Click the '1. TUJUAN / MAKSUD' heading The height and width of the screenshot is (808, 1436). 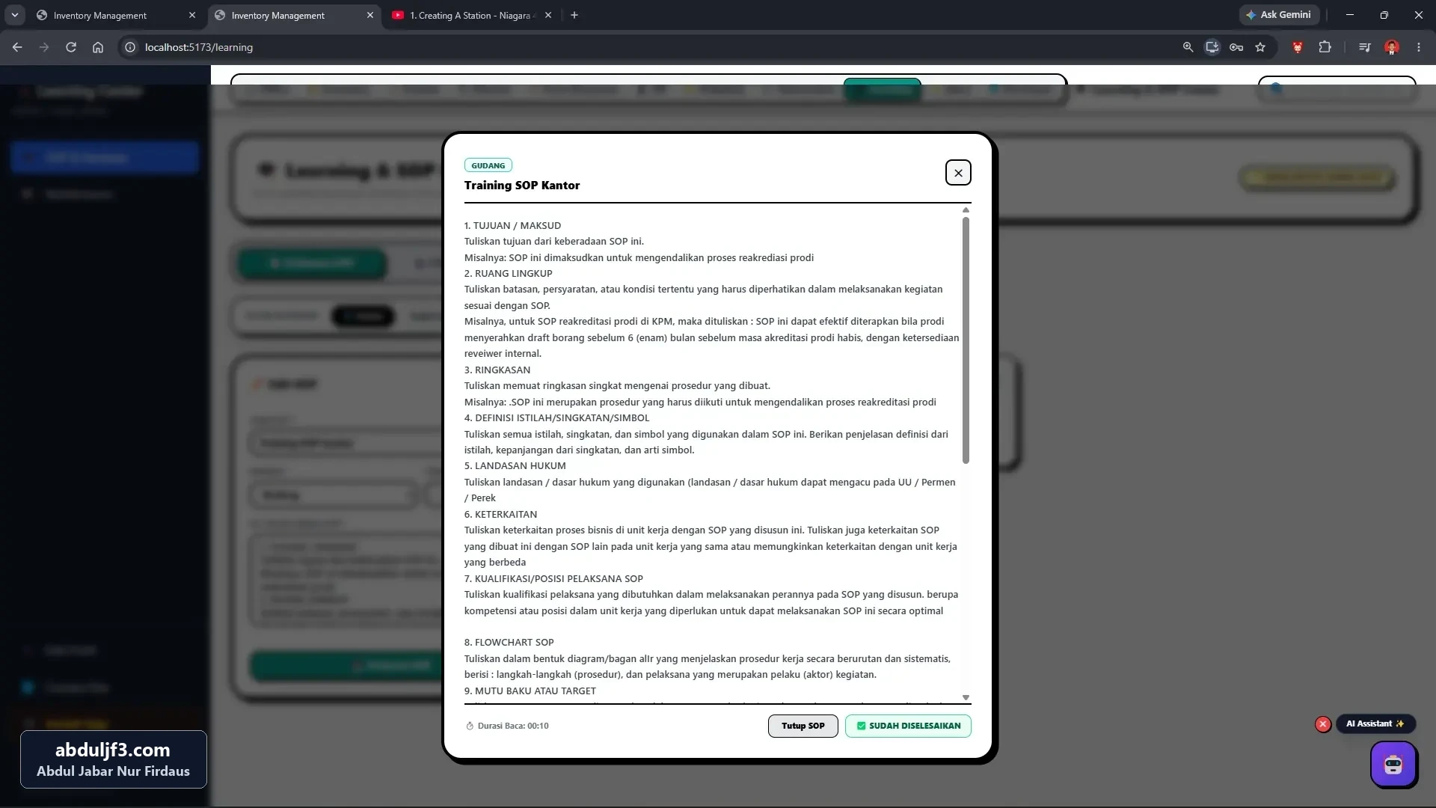tap(512, 225)
